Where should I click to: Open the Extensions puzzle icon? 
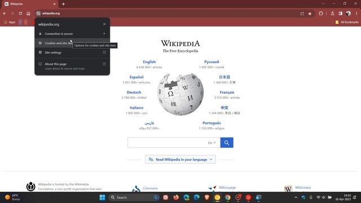pos(321,14)
